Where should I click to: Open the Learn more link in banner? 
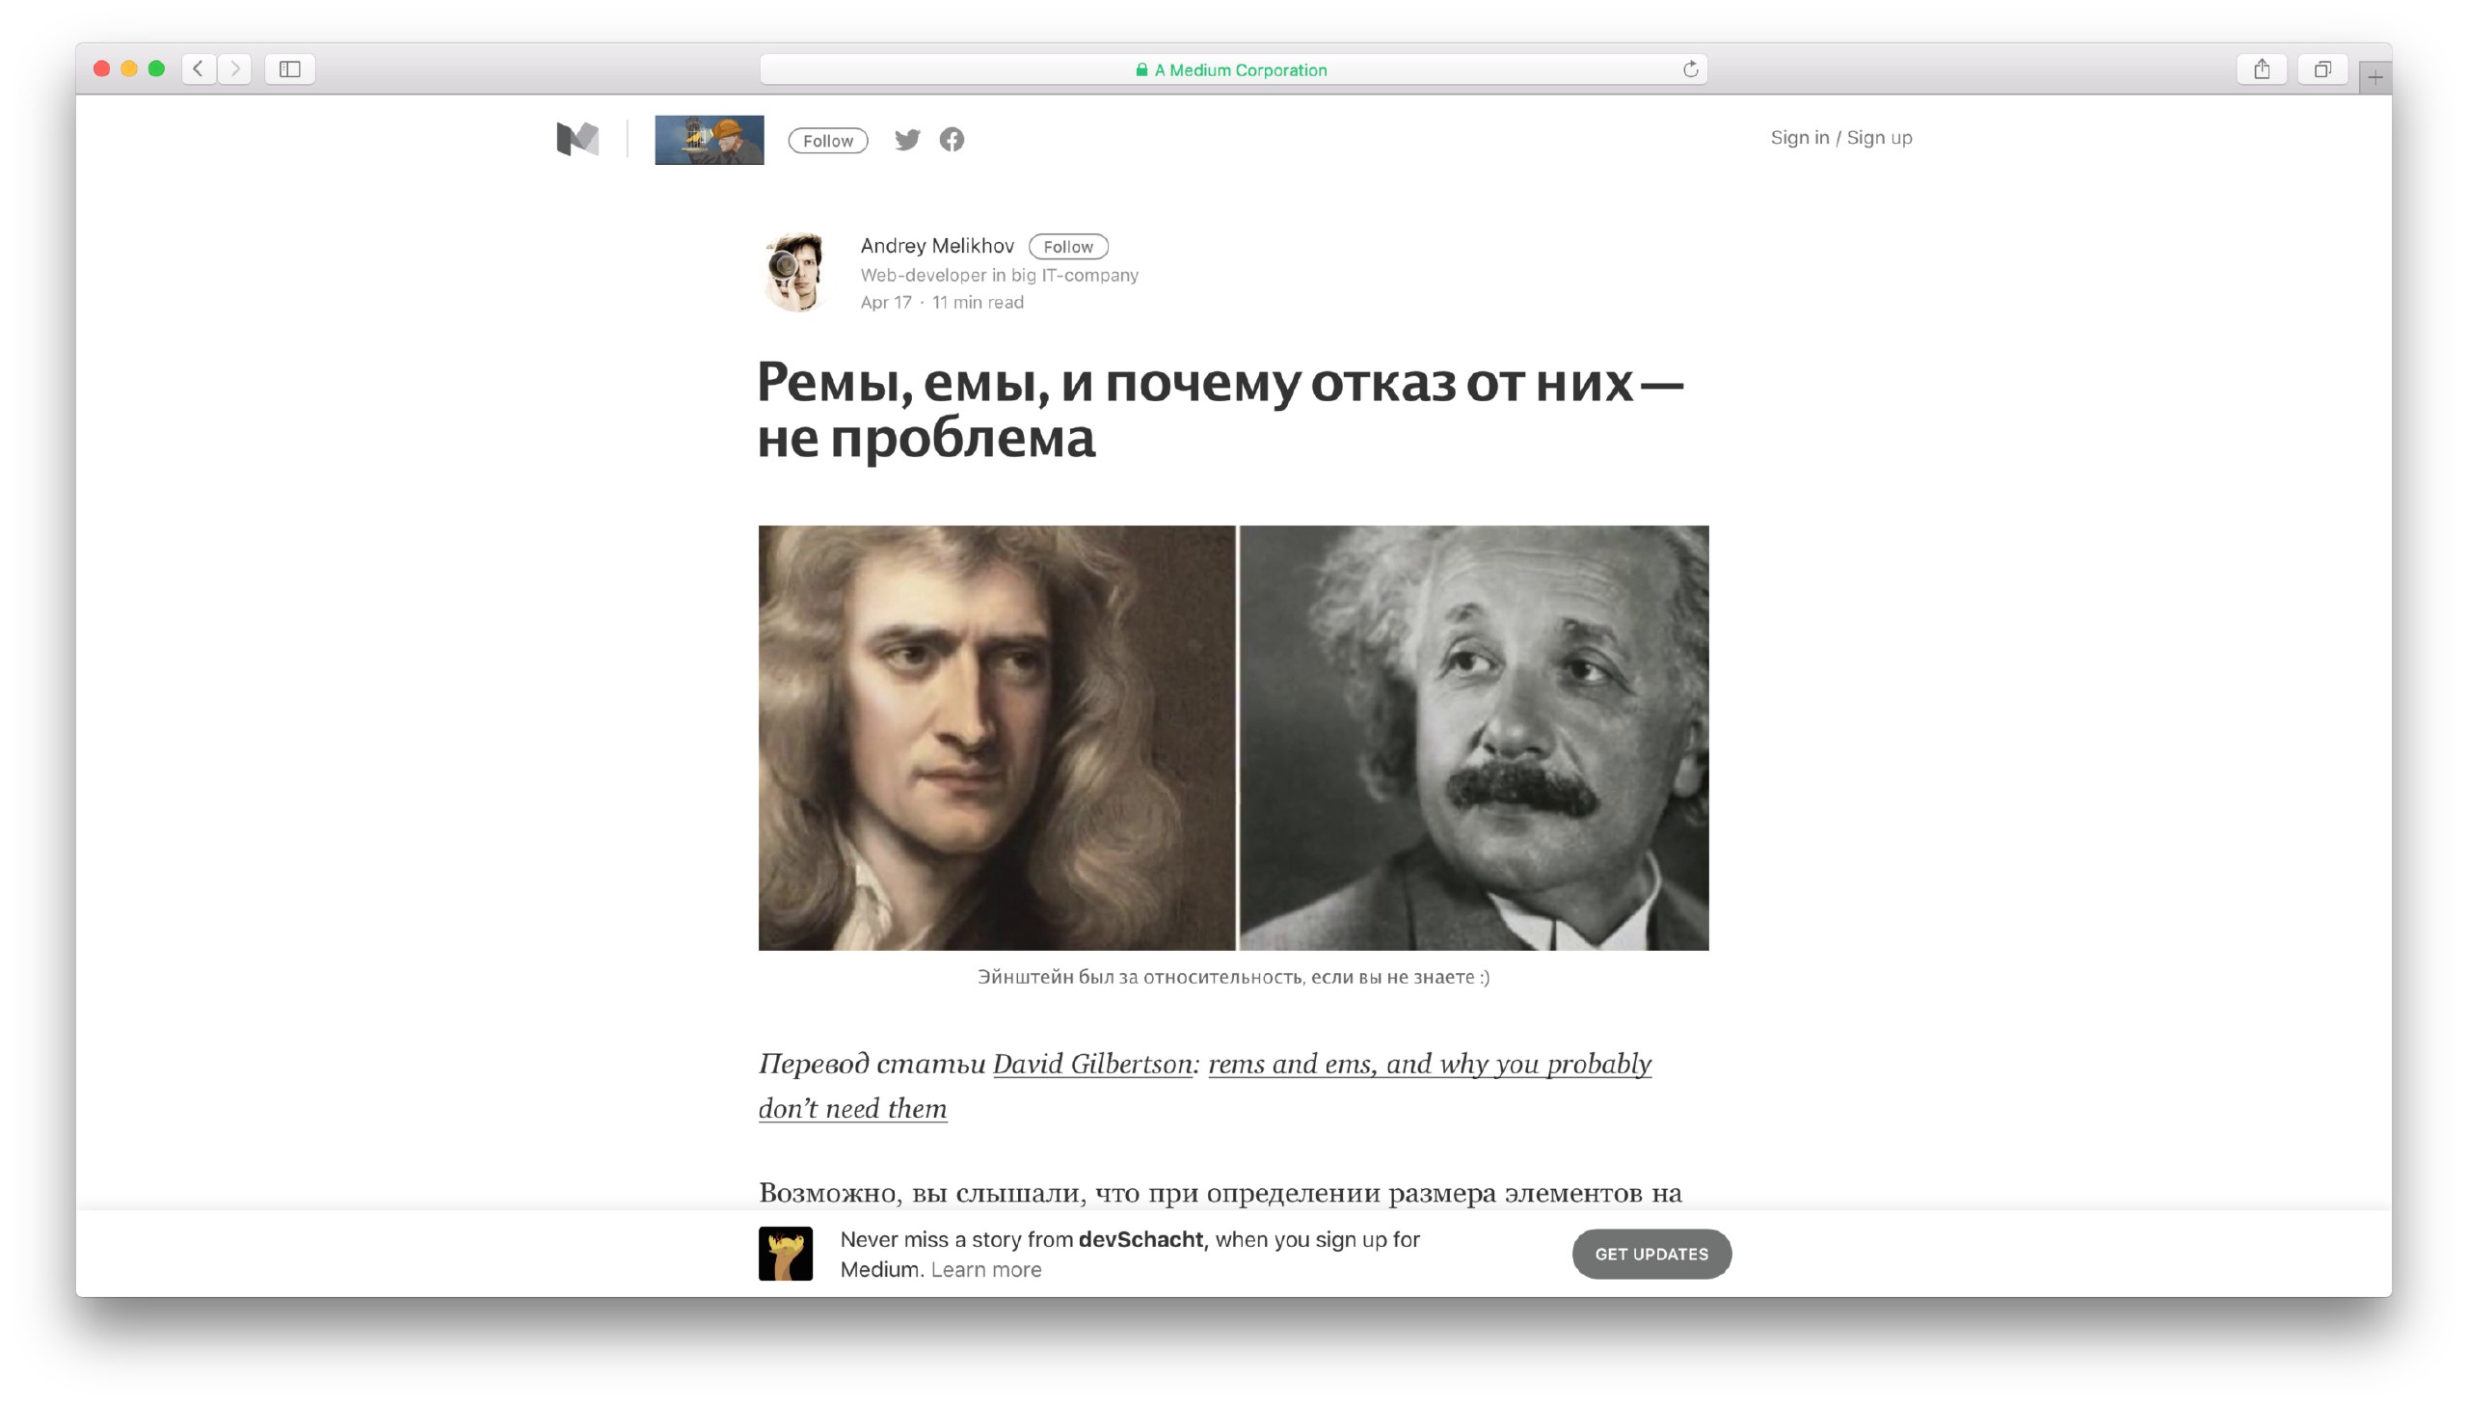click(x=985, y=1270)
